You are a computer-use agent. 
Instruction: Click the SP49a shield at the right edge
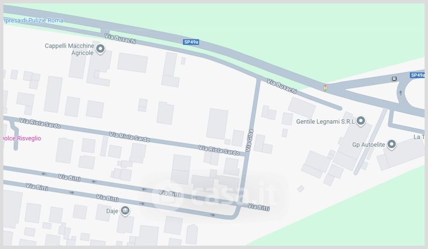[x=417, y=75]
